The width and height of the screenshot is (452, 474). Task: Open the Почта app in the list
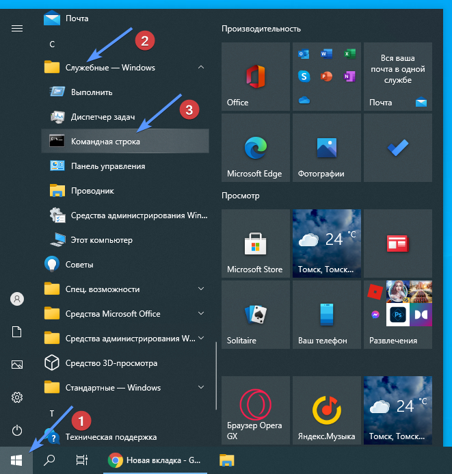(125, 18)
